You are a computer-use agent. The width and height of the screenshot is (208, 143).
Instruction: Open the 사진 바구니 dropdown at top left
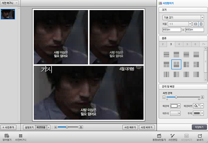pyautogui.click(x=10, y=3)
